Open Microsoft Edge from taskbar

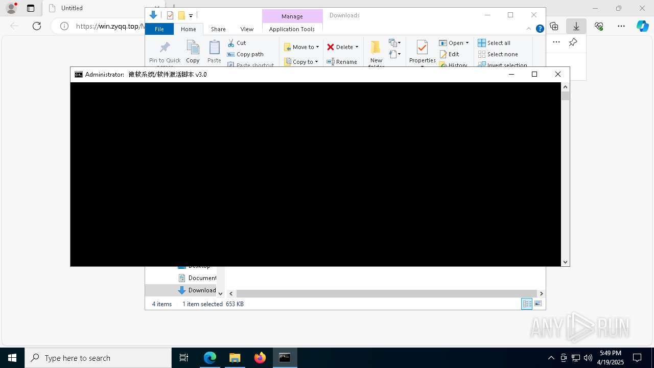click(210, 358)
